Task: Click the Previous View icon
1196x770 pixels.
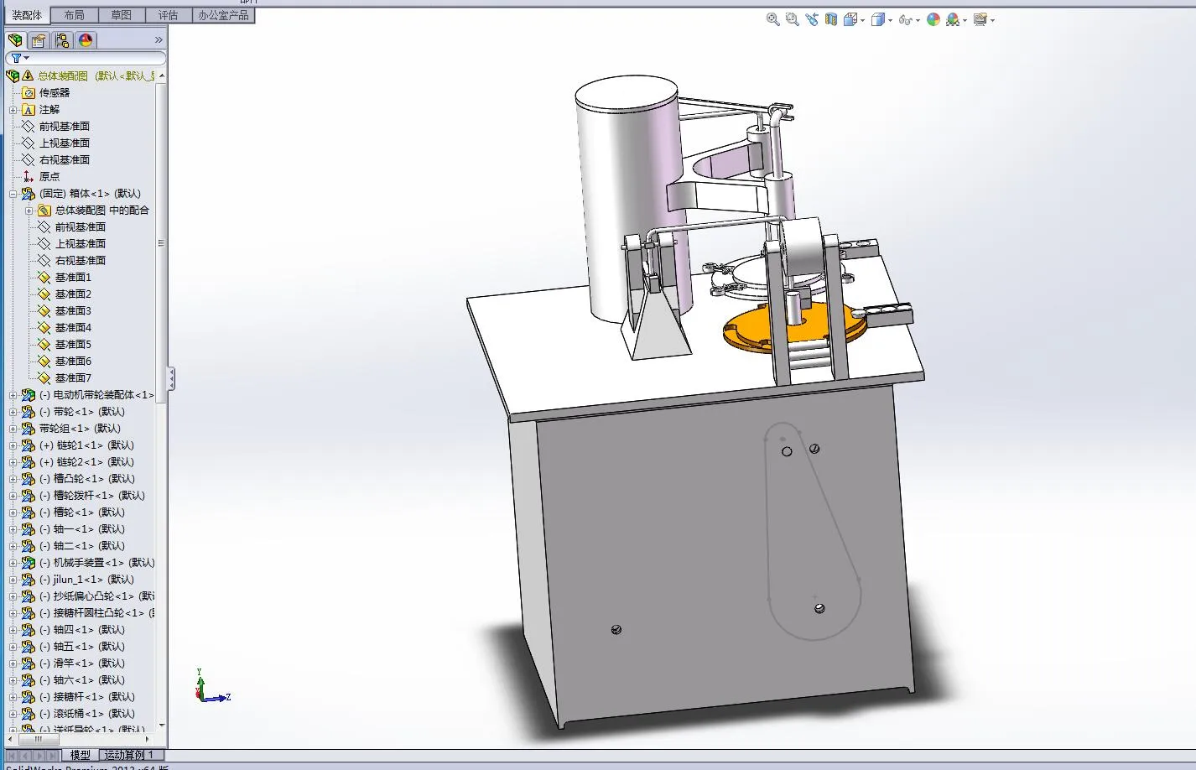Action: (811, 19)
